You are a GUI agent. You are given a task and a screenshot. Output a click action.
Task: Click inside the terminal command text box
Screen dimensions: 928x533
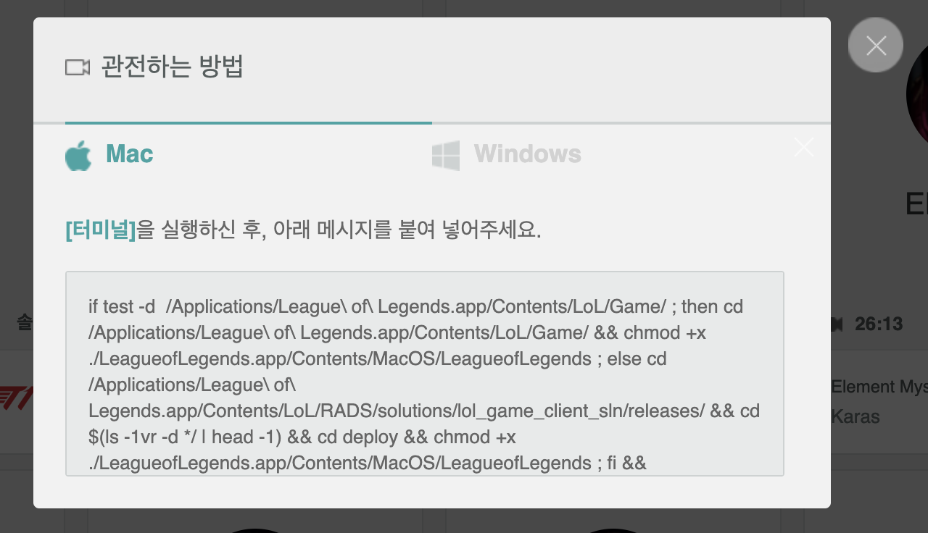point(425,374)
